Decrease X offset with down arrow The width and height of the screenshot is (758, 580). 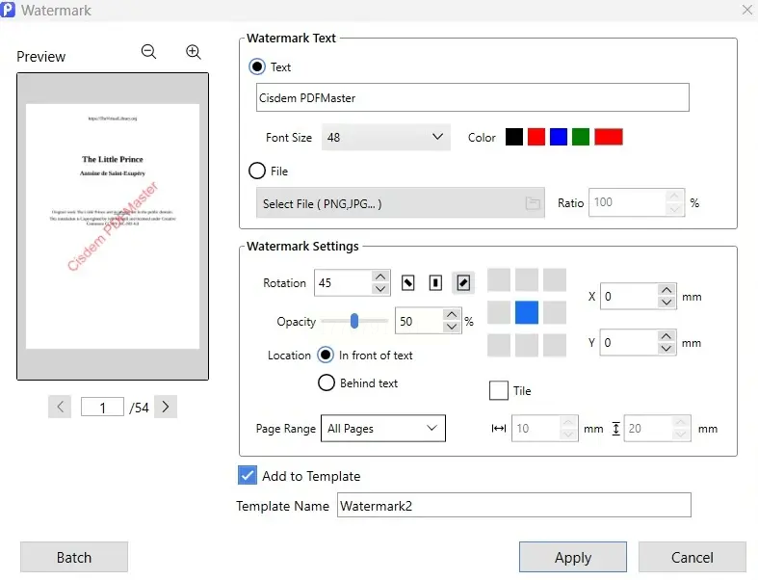click(667, 303)
